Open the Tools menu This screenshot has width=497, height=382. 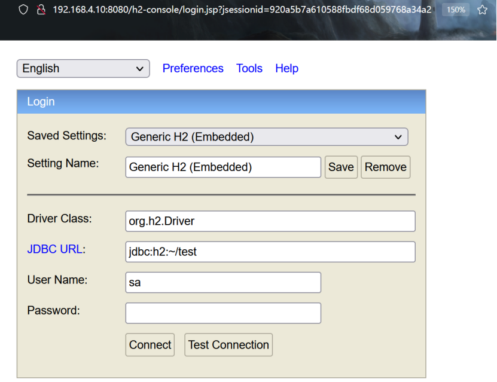point(249,68)
